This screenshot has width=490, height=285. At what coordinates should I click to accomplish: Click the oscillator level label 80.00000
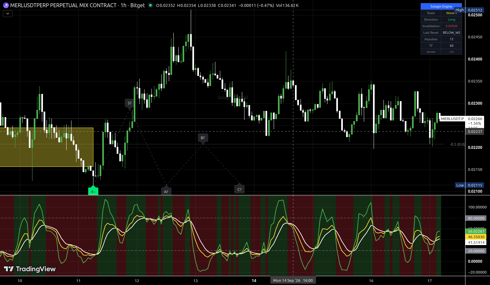476,218
